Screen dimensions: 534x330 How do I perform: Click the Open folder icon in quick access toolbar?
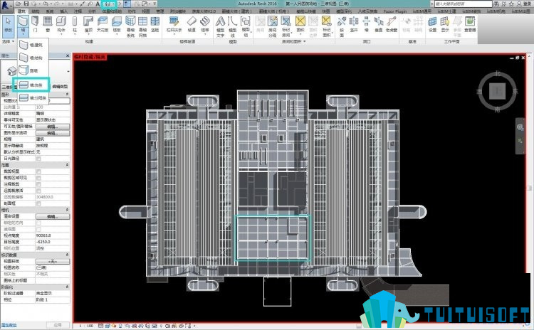tap(19, 4)
